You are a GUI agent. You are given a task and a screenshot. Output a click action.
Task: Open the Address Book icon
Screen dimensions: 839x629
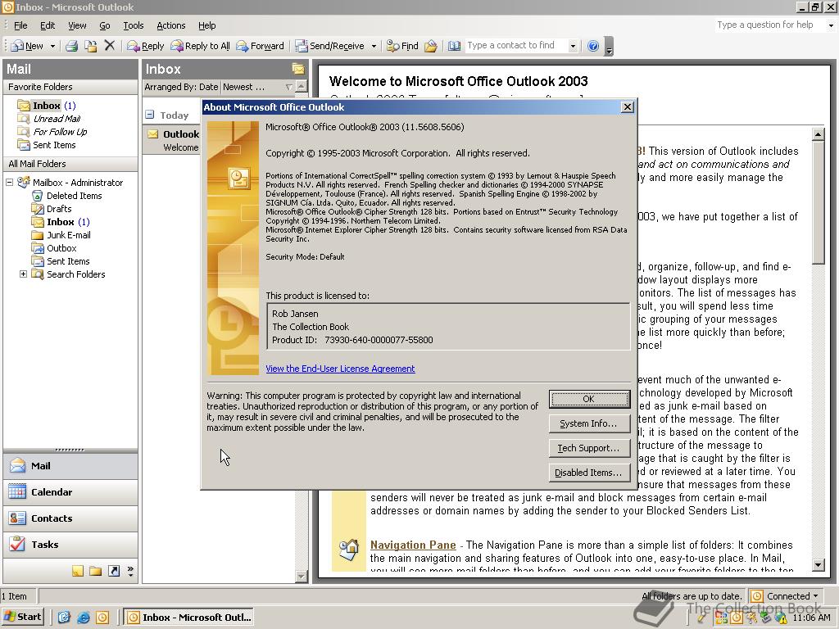pyautogui.click(x=454, y=46)
